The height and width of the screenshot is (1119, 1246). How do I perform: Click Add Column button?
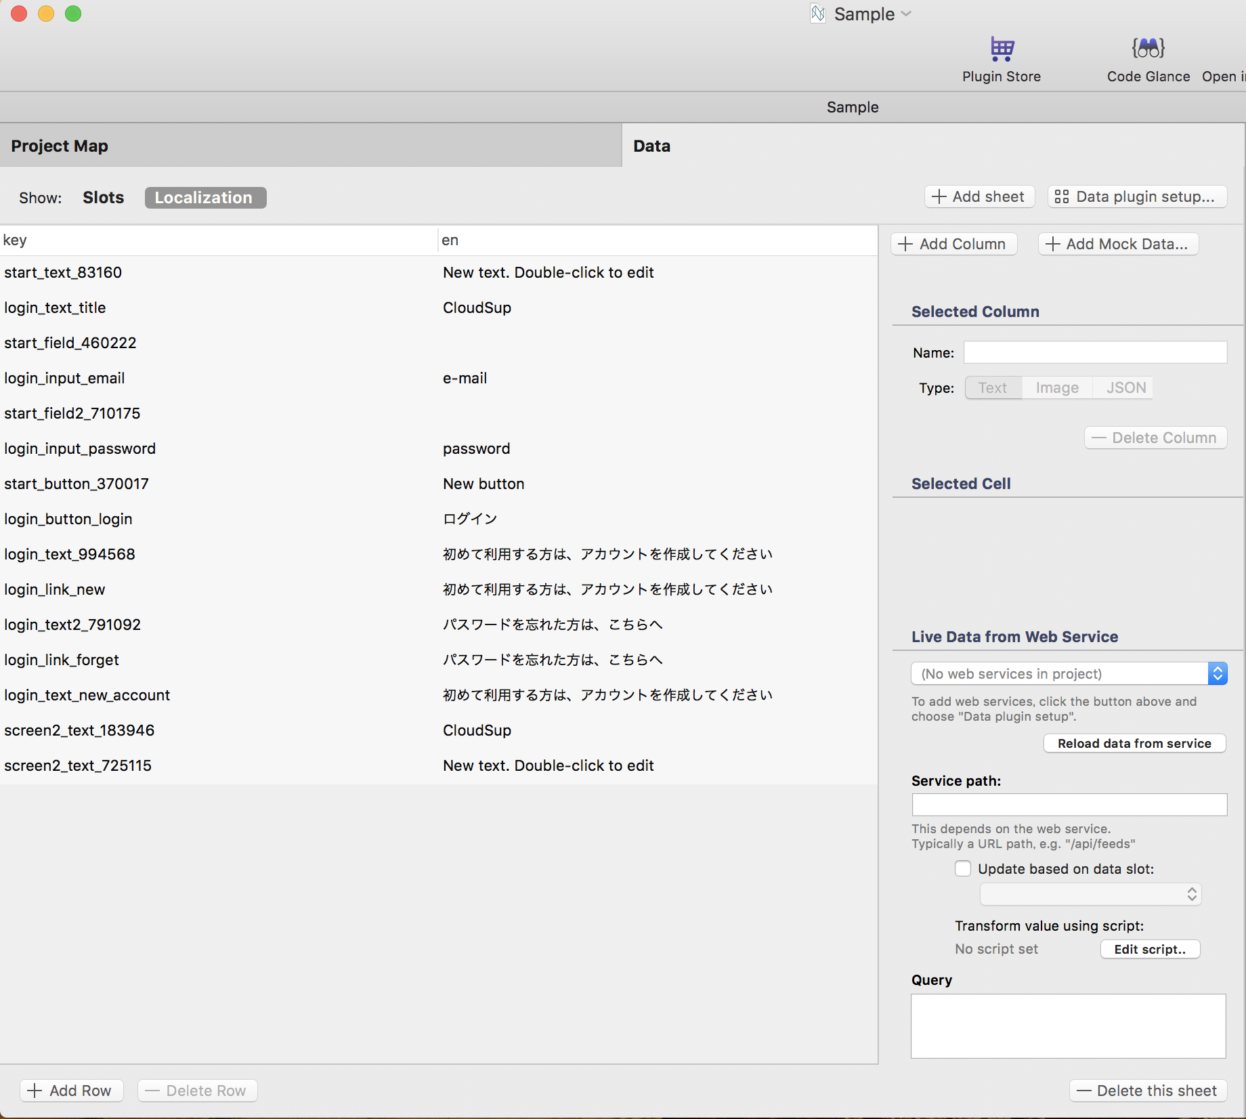click(954, 244)
